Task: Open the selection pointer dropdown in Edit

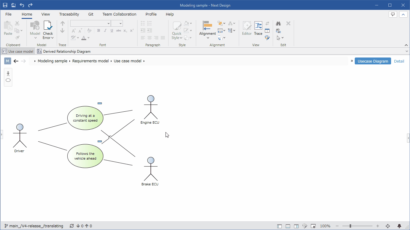Action: pos(283,38)
